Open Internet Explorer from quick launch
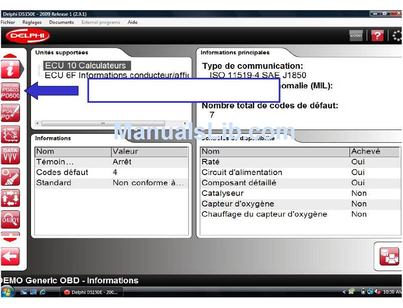The image size is (403, 308). pyautogui.click(x=43, y=292)
